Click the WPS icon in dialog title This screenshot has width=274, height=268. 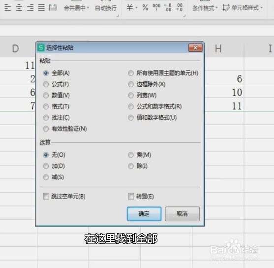(x=41, y=48)
